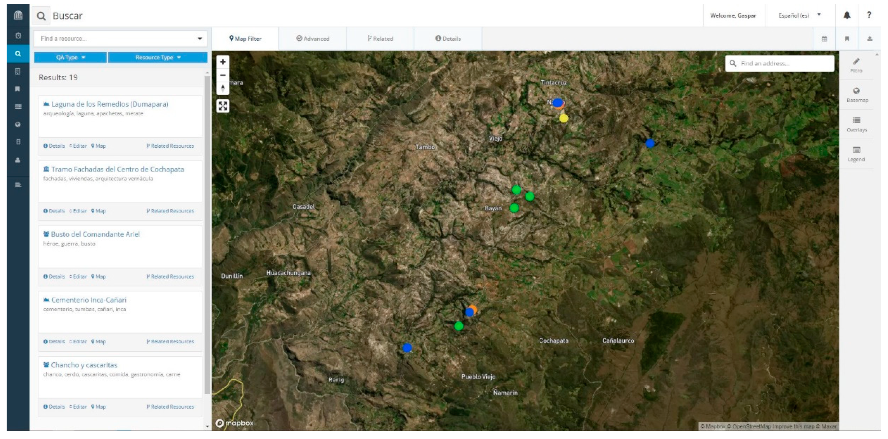Open notifications bell icon

point(847,16)
